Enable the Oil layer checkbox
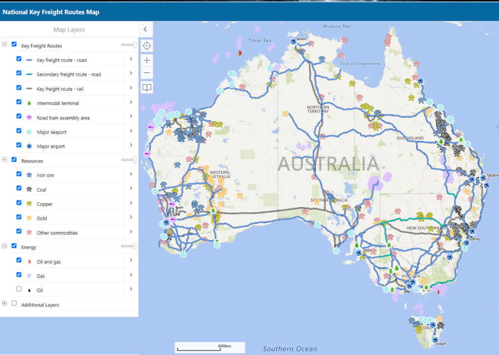Image resolution: width=499 pixels, height=355 pixels. pyautogui.click(x=19, y=289)
